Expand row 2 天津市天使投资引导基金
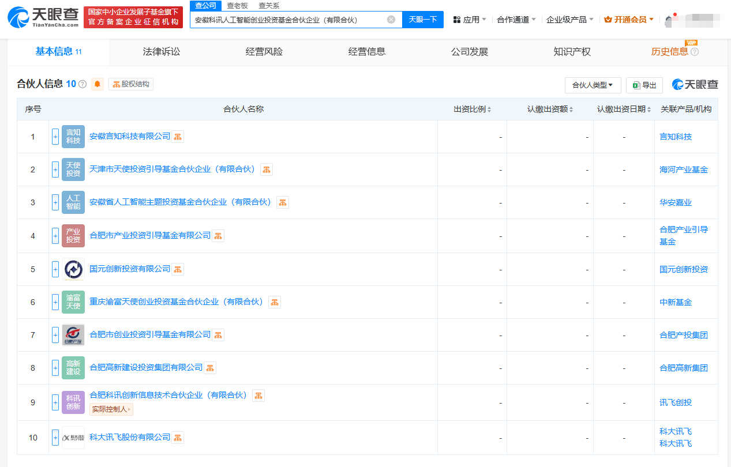This screenshot has height=467, width=731. click(55, 170)
